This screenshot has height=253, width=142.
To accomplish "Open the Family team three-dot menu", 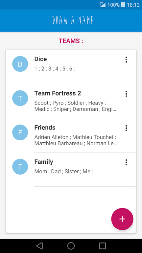I will pos(126,162).
